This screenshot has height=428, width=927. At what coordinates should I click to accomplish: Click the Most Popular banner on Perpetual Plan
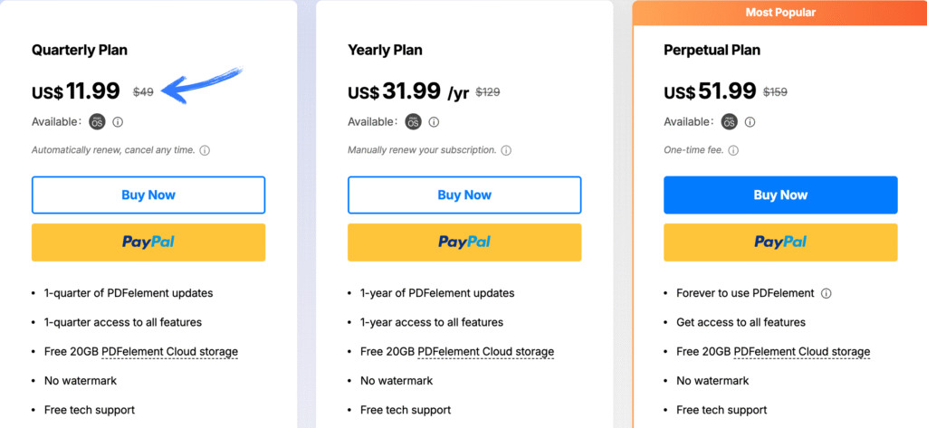(780, 13)
